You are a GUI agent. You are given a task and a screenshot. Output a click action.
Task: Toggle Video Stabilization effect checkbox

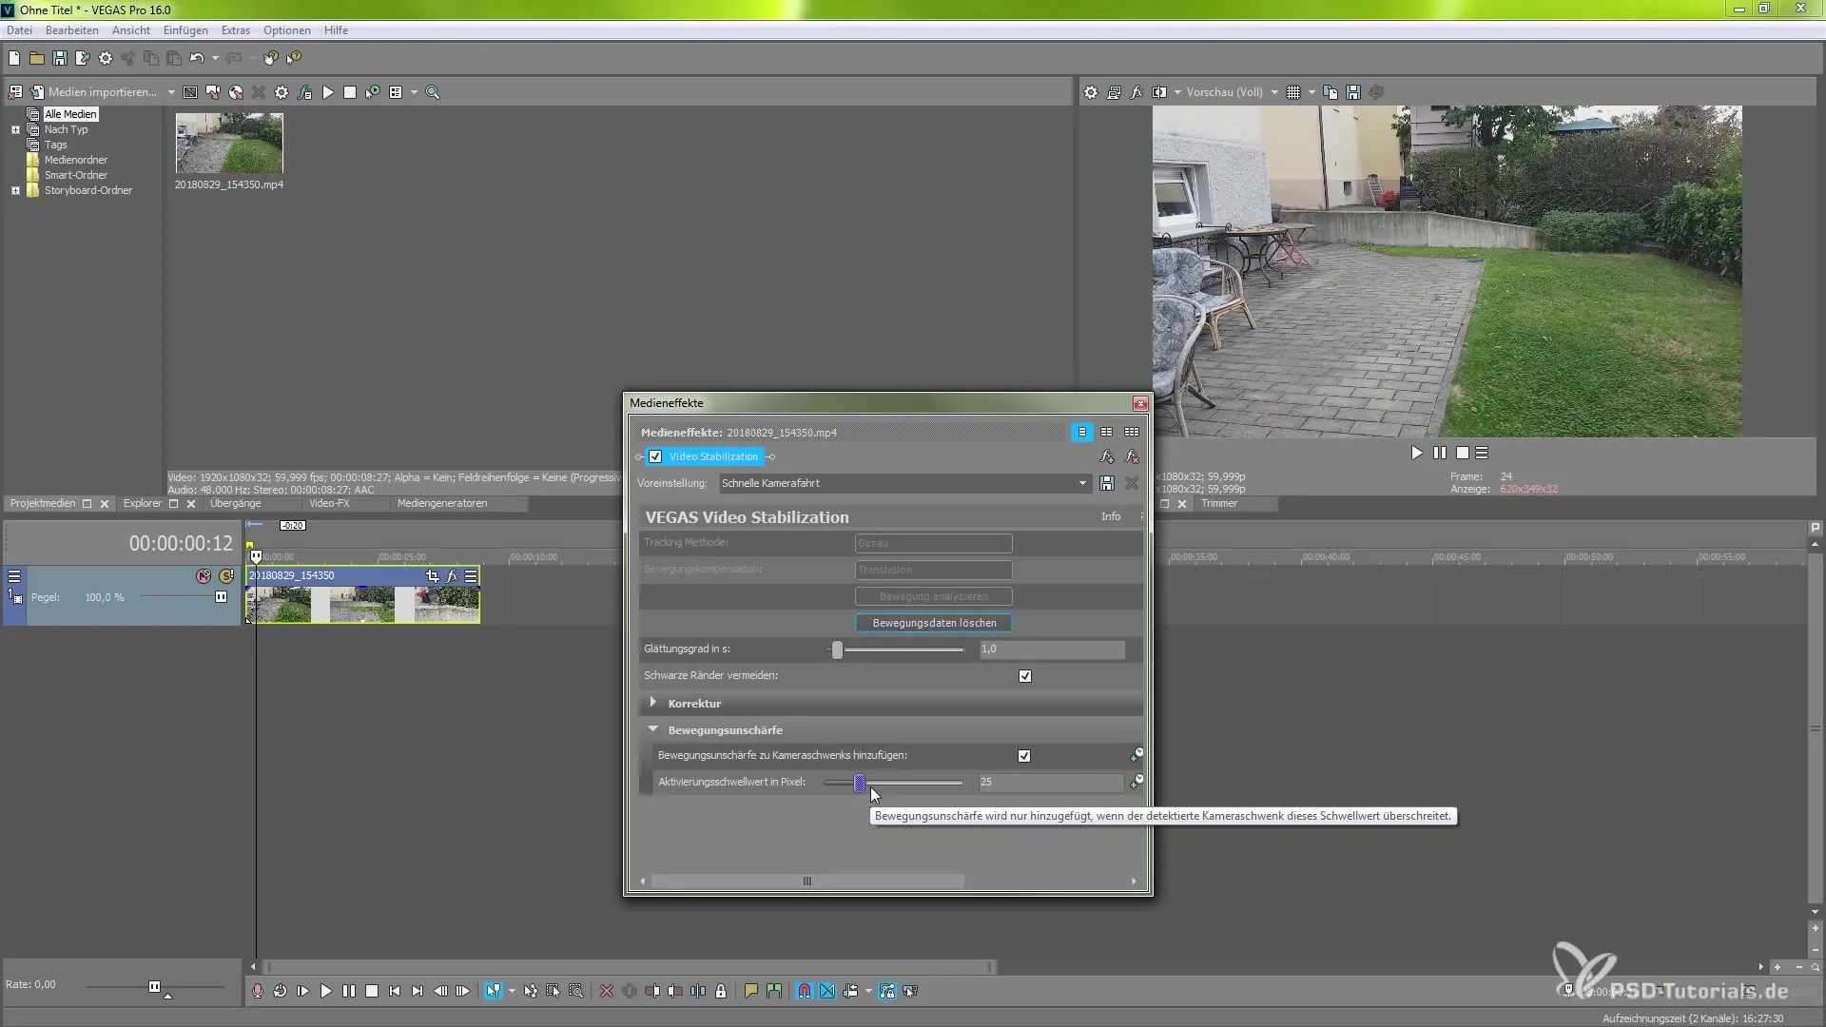pos(655,456)
